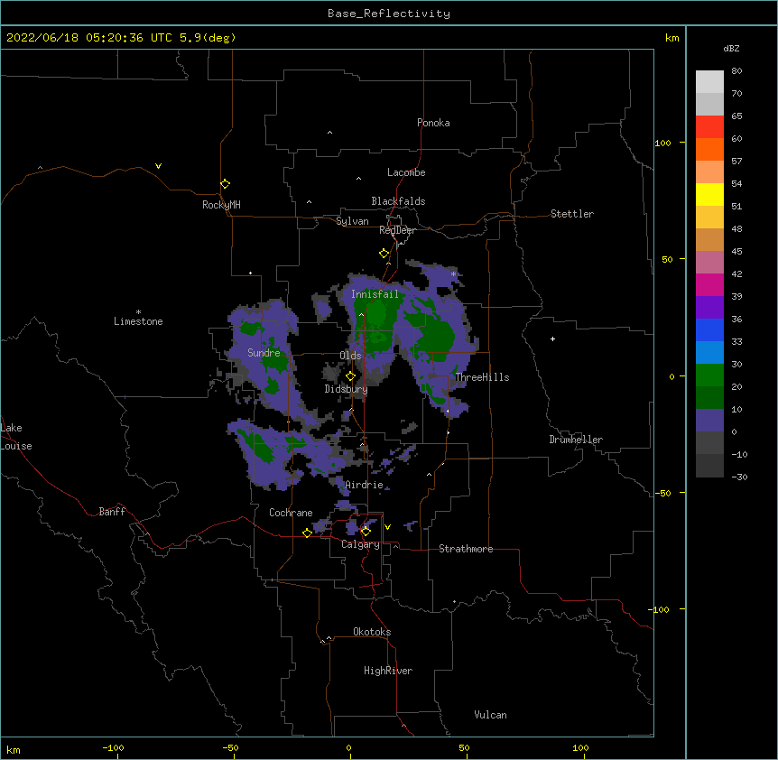Pick the red 60–65 dBZ legend swatch

coord(709,127)
